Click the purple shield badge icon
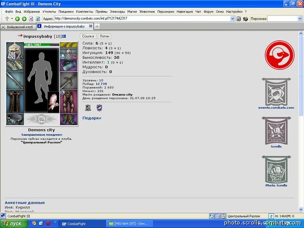This screenshot has height=228, width=304. 99,107
